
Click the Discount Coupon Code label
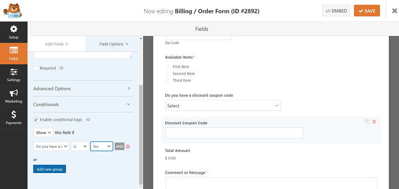[x=186, y=123]
